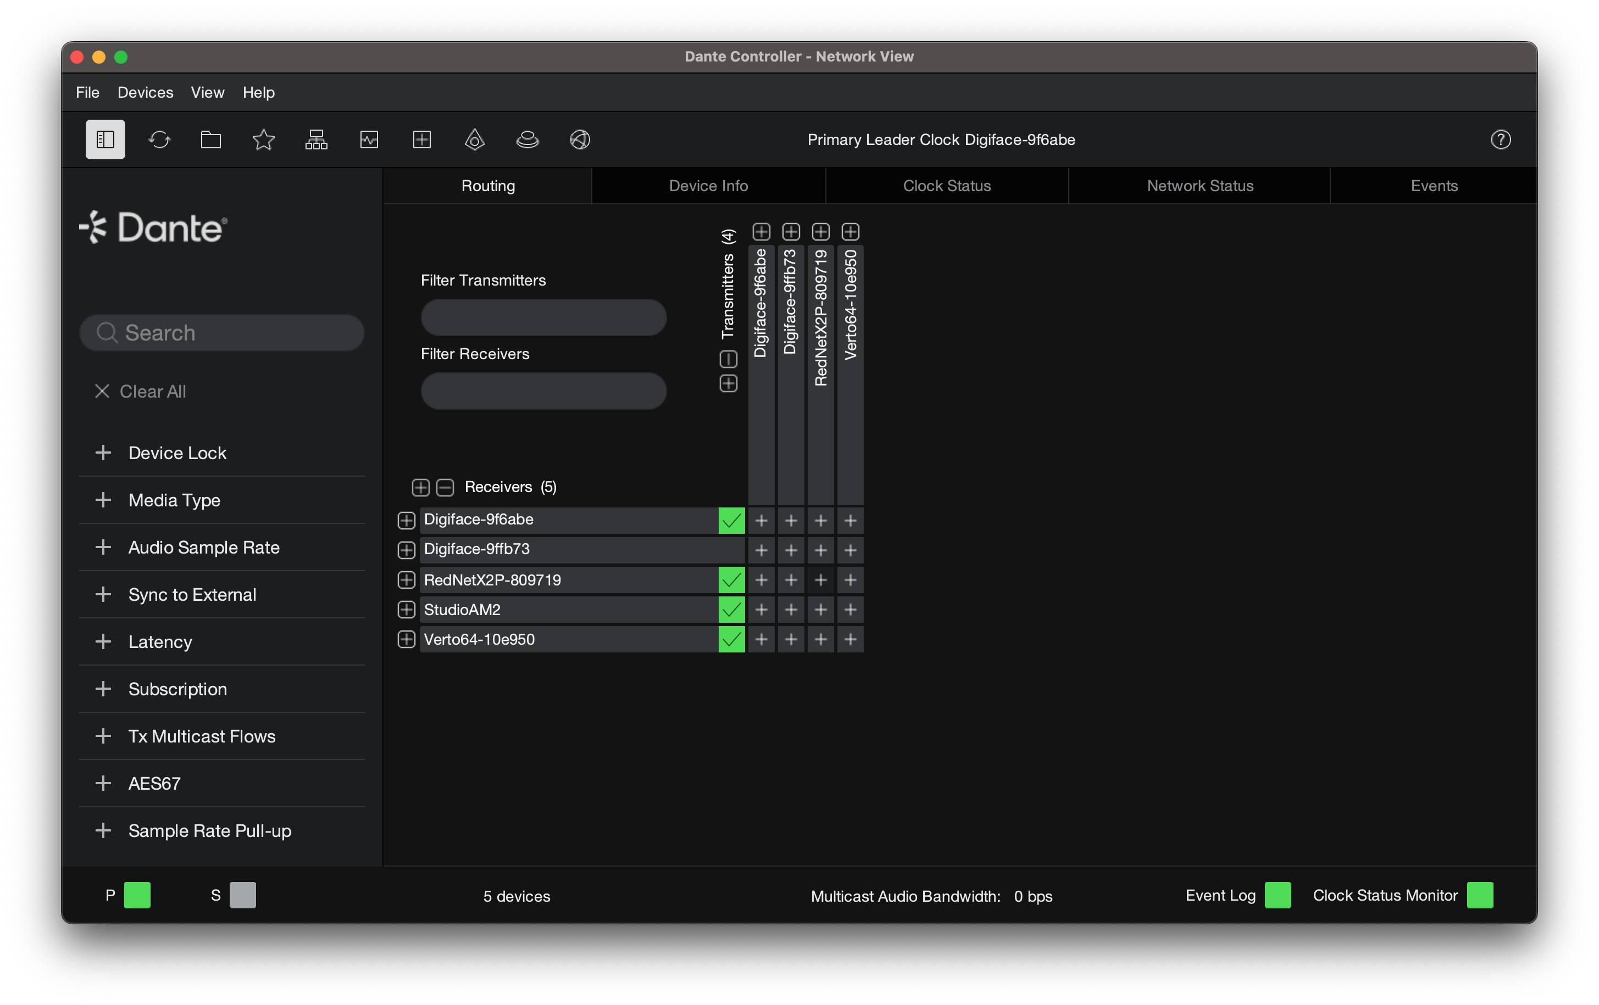
Task: Click crosspoint Digiface-9f6abe receiver to Digiface-9f6abe transmitter
Action: point(762,521)
